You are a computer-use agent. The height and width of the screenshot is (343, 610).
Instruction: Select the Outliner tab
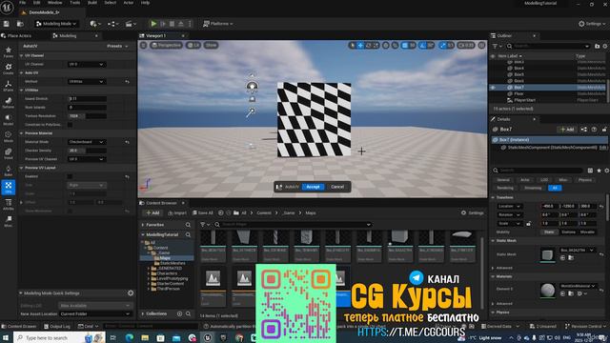coord(504,36)
